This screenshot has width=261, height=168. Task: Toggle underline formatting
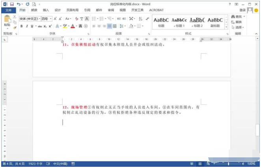32,26
